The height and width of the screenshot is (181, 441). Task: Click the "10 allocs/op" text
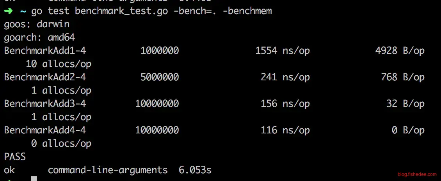tap(59, 64)
